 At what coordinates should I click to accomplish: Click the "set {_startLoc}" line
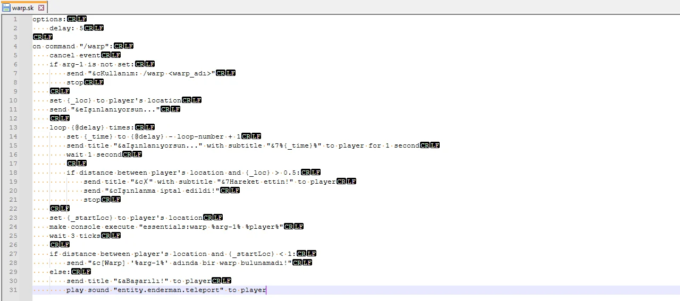[126, 218]
